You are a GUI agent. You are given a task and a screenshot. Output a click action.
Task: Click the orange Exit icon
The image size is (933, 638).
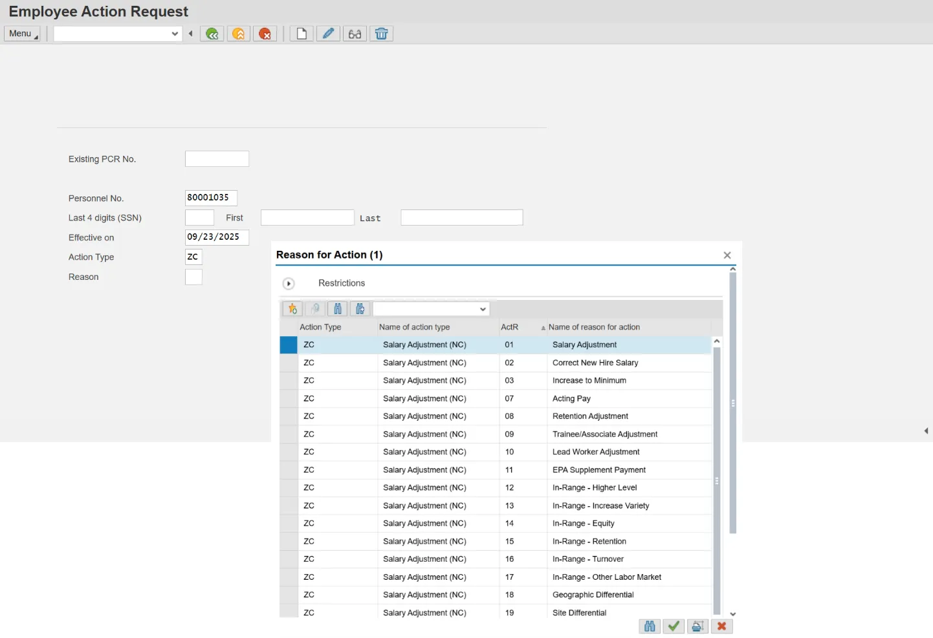point(239,34)
